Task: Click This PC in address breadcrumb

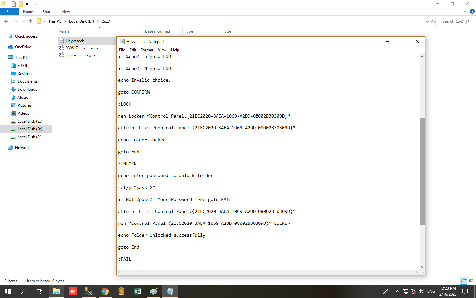Action: (x=55, y=21)
